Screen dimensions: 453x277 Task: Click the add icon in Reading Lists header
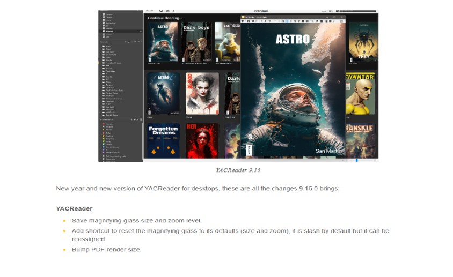(133, 119)
